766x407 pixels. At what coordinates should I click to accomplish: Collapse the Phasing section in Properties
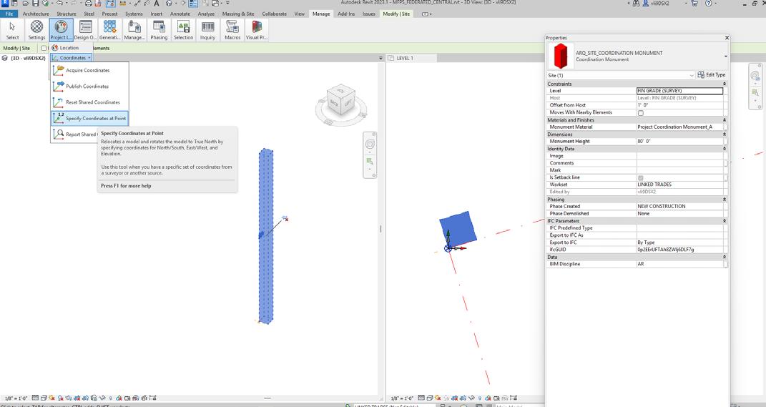tap(725, 200)
